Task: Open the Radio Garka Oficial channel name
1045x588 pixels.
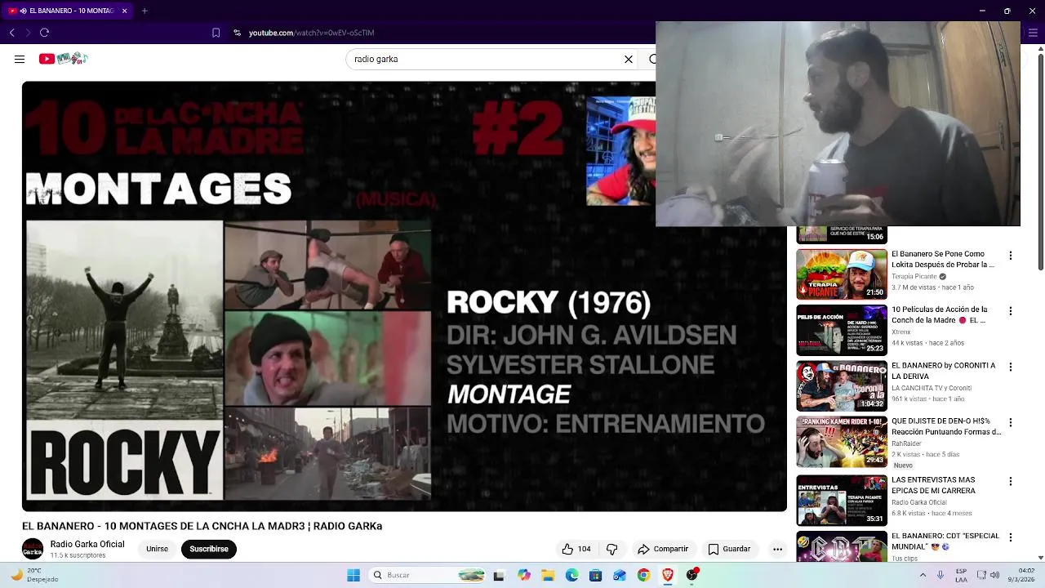Action: point(87,544)
